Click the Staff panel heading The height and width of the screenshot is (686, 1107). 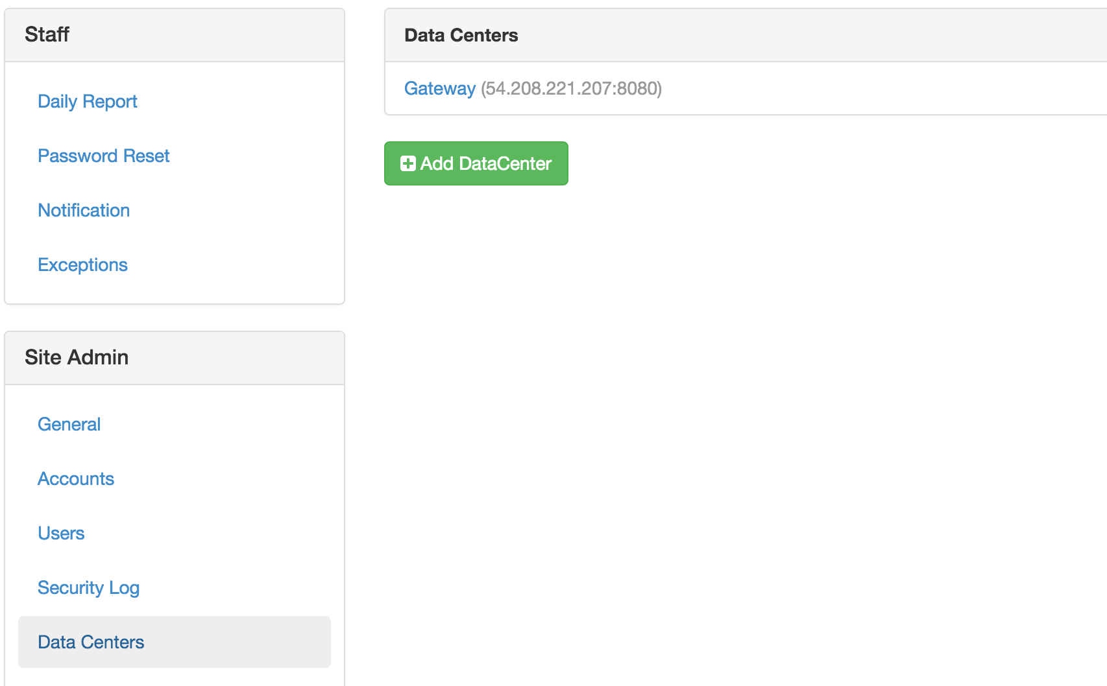pyautogui.click(x=47, y=34)
